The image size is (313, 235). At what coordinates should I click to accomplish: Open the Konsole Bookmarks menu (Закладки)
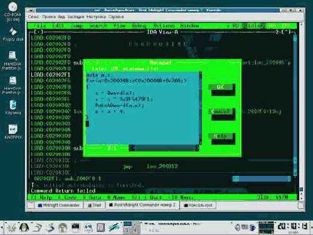pos(76,17)
